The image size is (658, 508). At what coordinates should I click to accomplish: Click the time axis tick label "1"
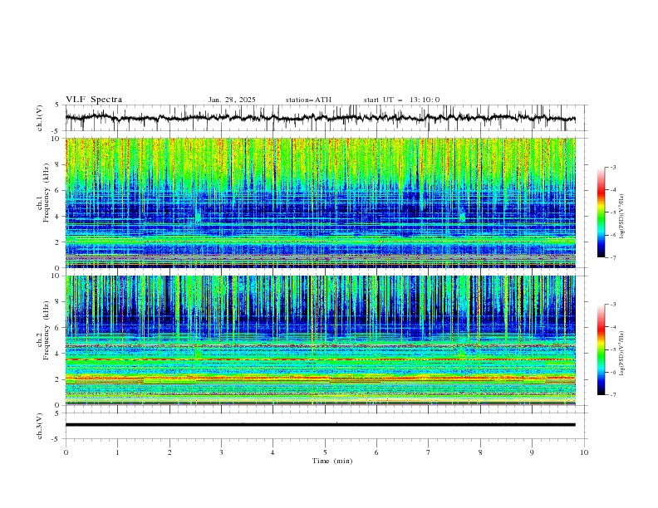117,452
